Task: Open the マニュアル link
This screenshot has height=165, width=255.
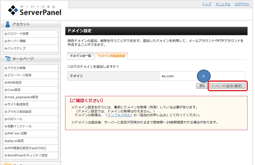Action: [223, 4]
